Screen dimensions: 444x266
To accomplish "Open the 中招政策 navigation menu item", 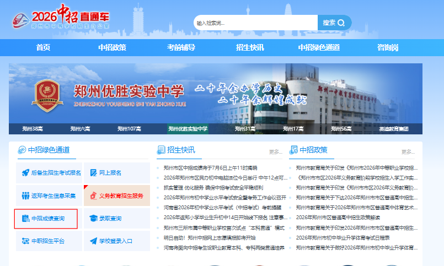I will pos(112,47).
